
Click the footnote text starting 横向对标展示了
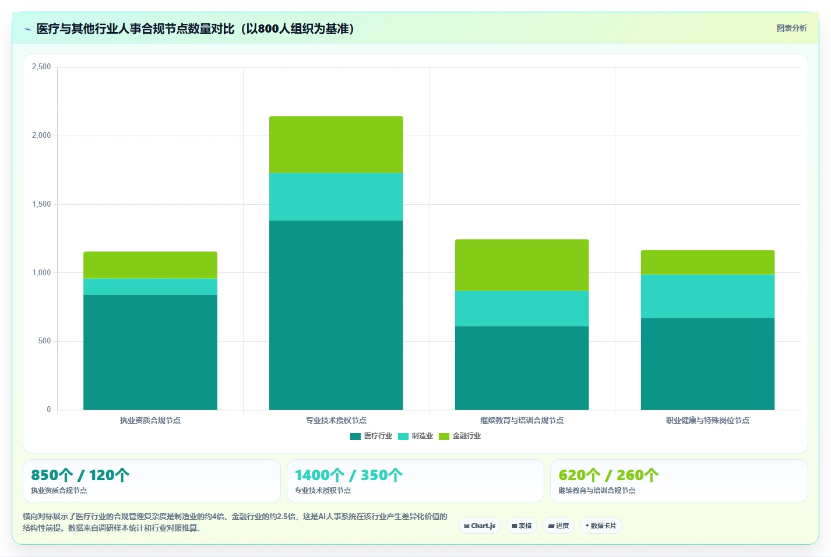click(235, 522)
